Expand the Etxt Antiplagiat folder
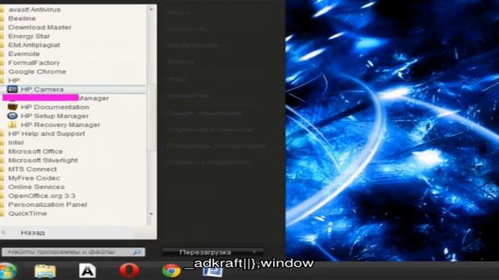This screenshot has height=280, width=499. pos(34,45)
